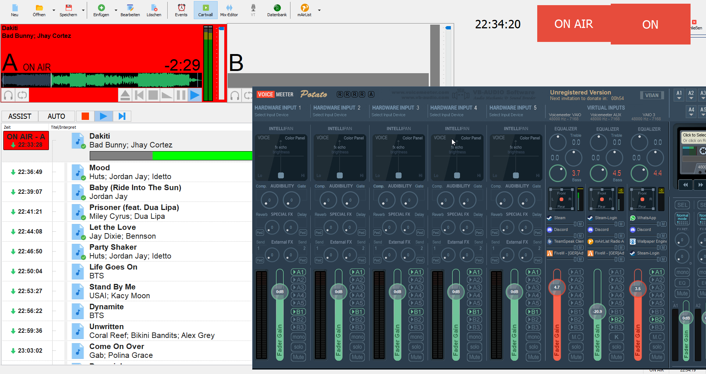706x374 pixels.
Task: Open the Datenbank database icon
Action: point(277,10)
